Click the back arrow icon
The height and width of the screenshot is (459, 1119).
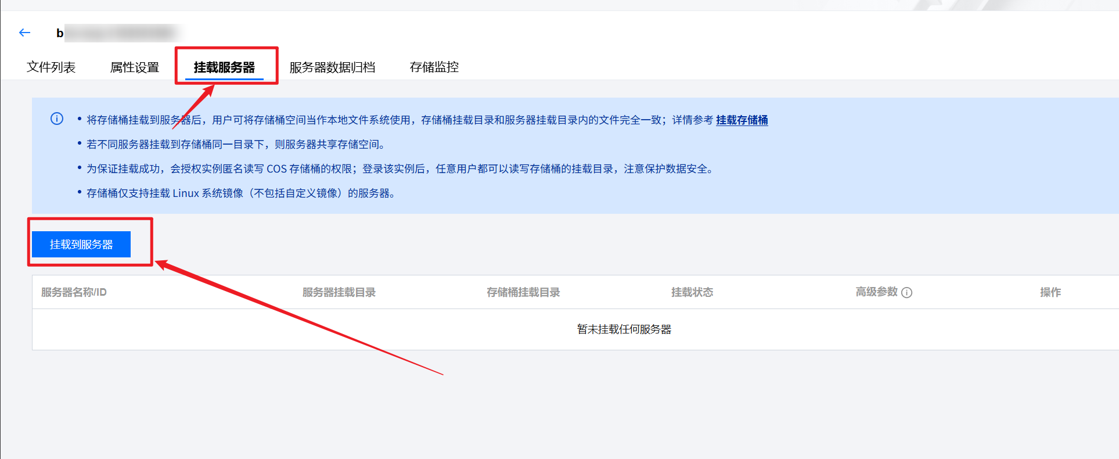pos(24,33)
